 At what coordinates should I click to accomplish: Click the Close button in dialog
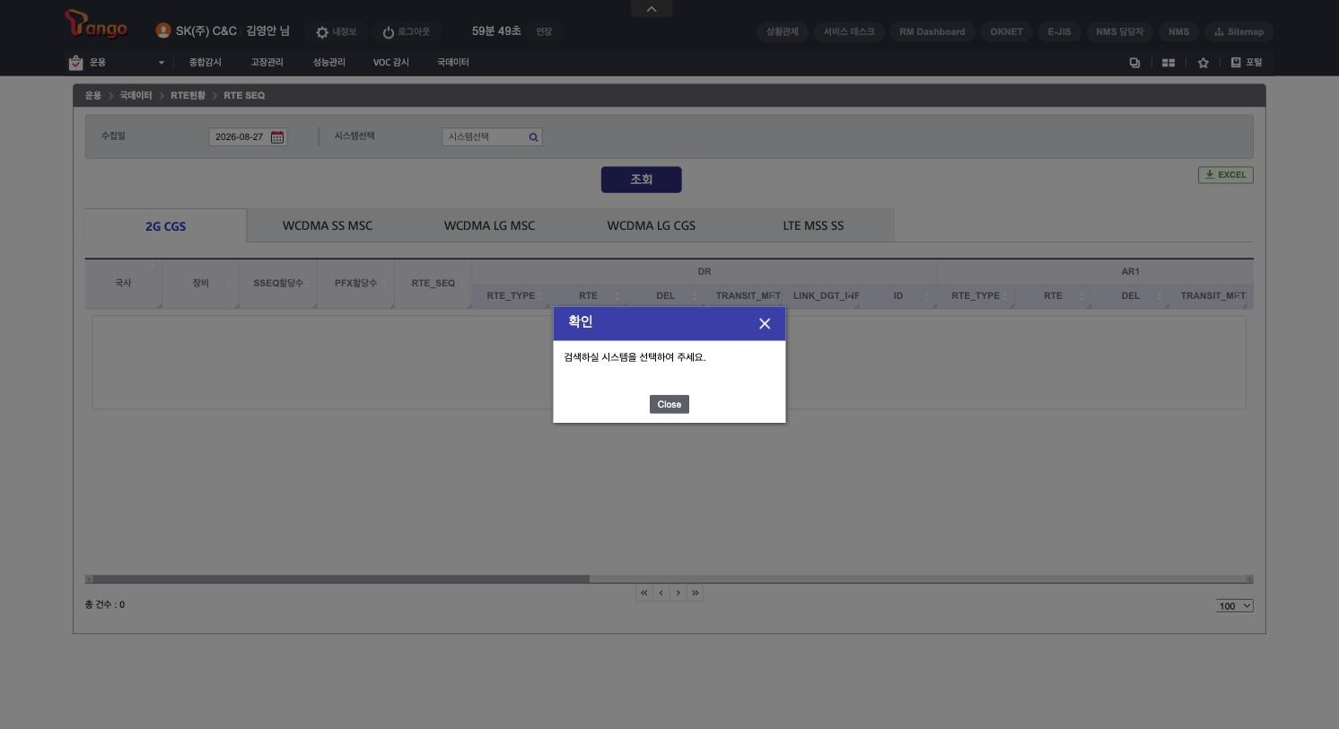click(x=669, y=404)
